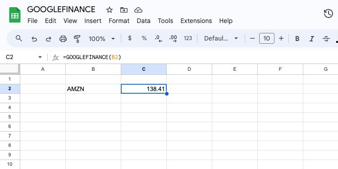Open the View menu
338x169 pixels.
[x=70, y=21]
